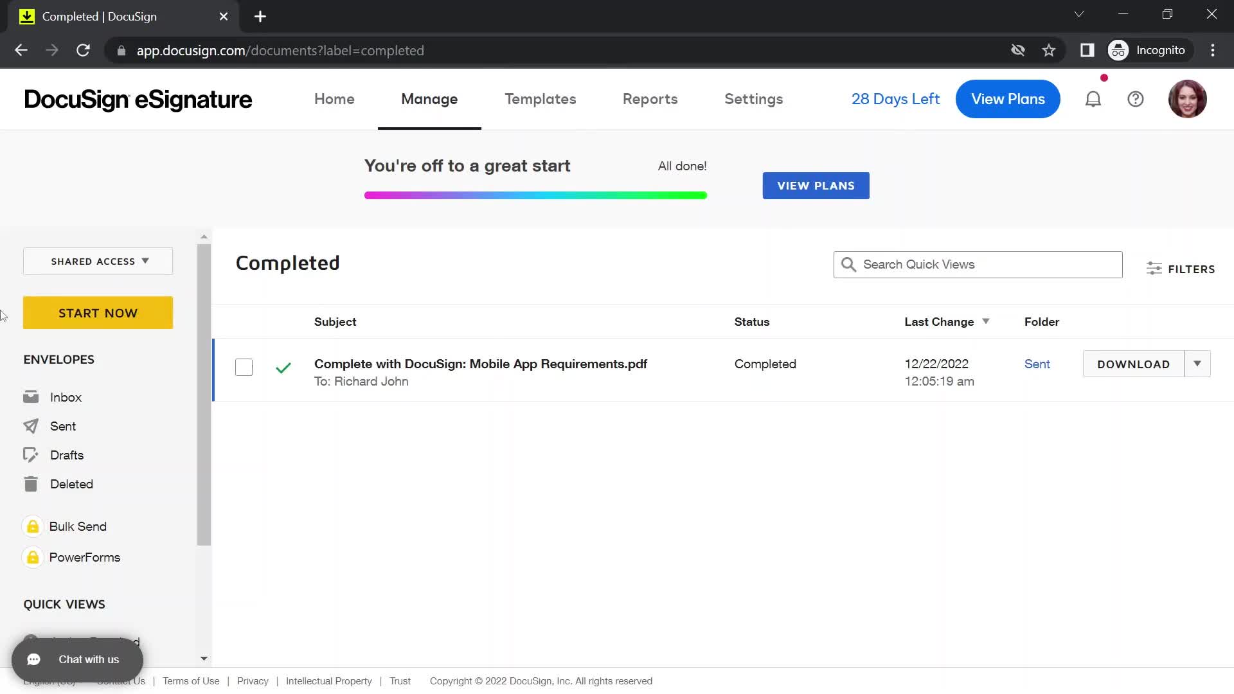Select the Manage navigation tab
Viewport: 1234px width, 694px height.
[429, 98]
